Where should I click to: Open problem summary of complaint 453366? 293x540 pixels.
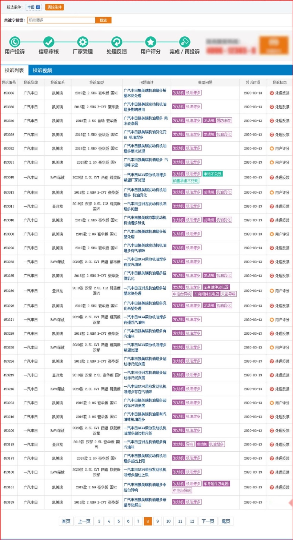click(145, 93)
